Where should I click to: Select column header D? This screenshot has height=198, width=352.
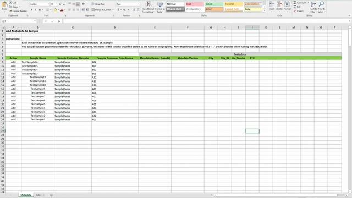tap(115, 28)
